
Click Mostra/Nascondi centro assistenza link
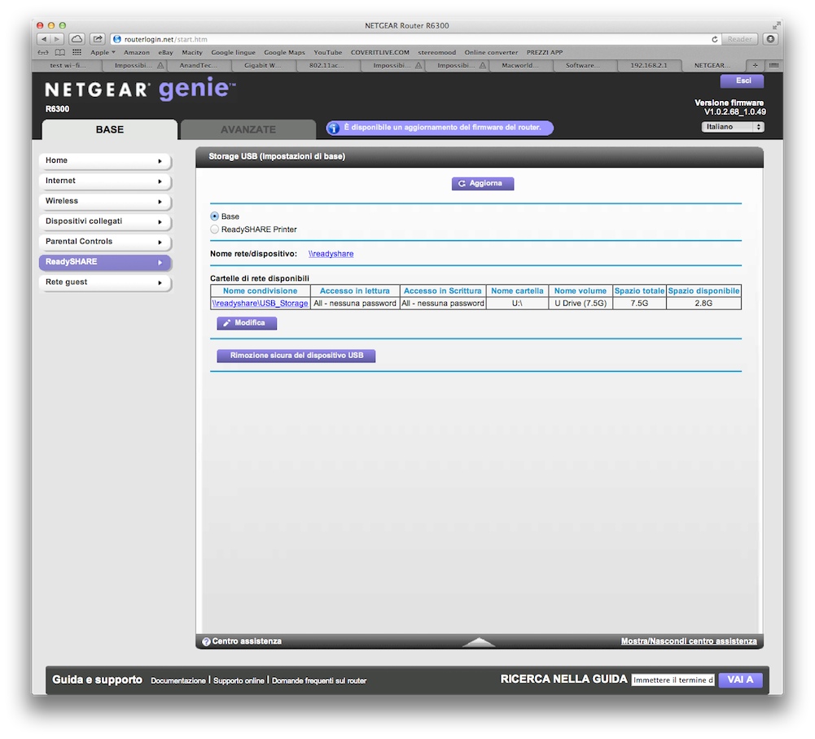(x=689, y=641)
